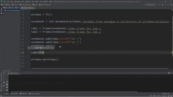Viewport: 173px width, 97px height.
Task: Click the locate/scroll-from-source target icon in project panel
Action: pyautogui.click(x=10, y=8)
